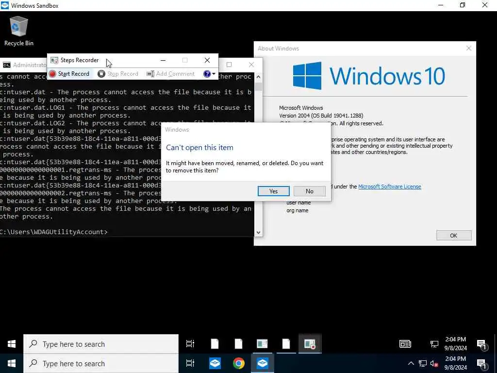497x373 pixels.
Task: Close the About Windows dialog with X
Action: click(469, 48)
